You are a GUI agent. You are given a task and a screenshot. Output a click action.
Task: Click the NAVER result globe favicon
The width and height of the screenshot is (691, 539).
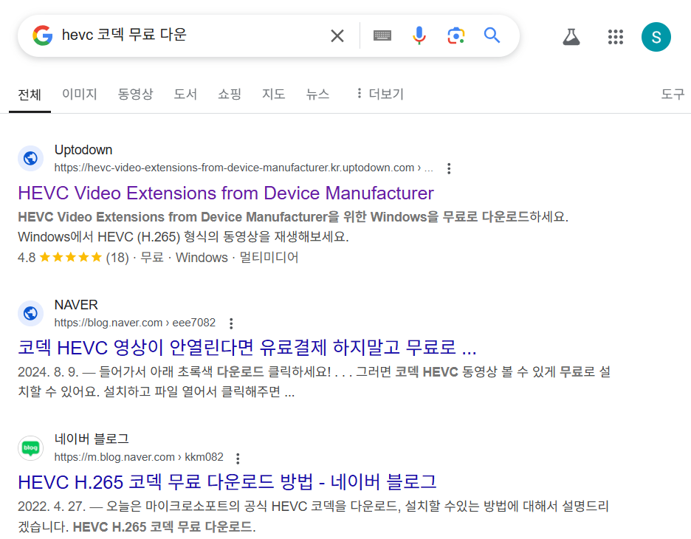coord(30,313)
